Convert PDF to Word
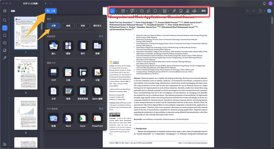 (68, 120)
